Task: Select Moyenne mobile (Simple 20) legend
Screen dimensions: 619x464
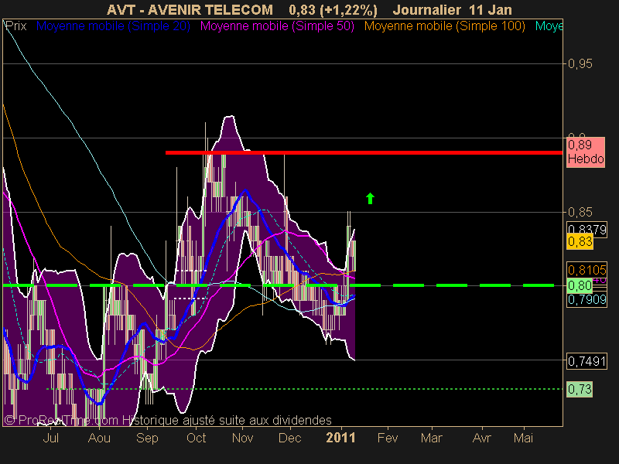Action: coord(113,26)
